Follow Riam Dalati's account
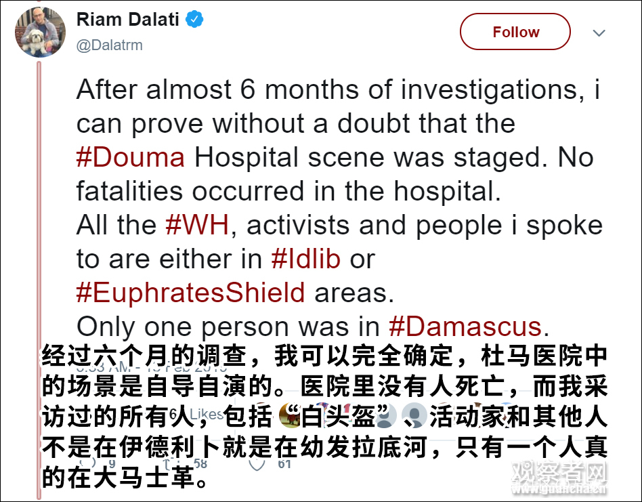Image resolution: width=642 pixels, height=502 pixels. coord(515,32)
